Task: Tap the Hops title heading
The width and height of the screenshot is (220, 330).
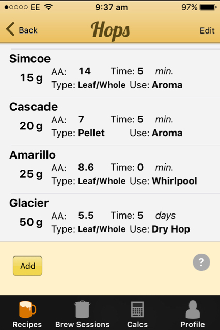Action: coord(110,31)
